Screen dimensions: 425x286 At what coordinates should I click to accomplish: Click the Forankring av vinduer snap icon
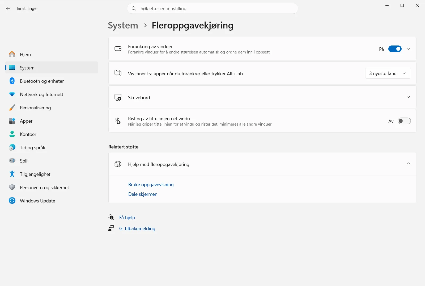point(118,49)
